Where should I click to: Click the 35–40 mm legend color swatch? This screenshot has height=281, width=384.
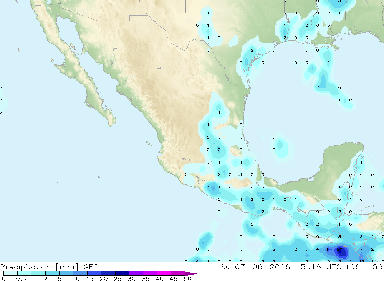click(150, 273)
